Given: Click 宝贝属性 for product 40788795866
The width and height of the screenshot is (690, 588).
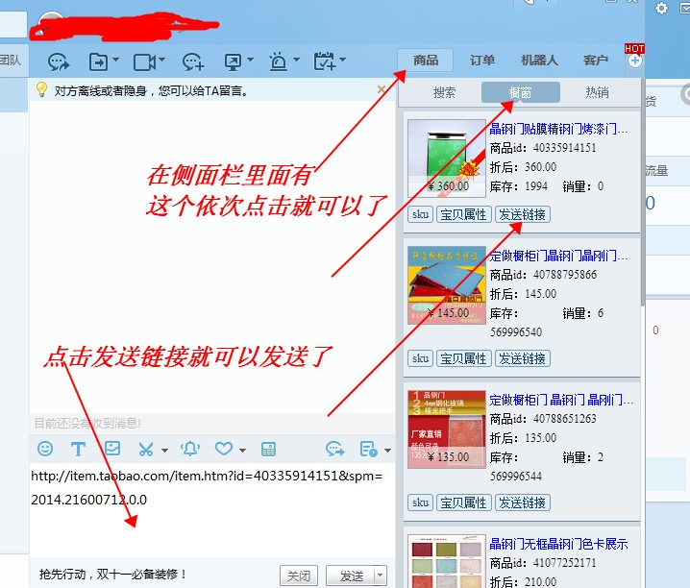Looking at the screenshot, I should 464,358.
